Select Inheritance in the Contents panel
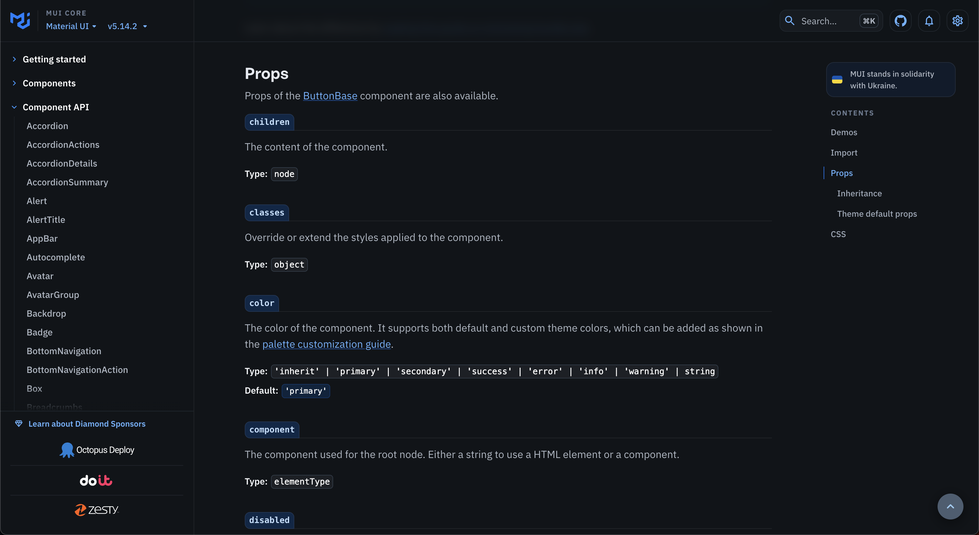The image size is (979, 535). (859, 193)
